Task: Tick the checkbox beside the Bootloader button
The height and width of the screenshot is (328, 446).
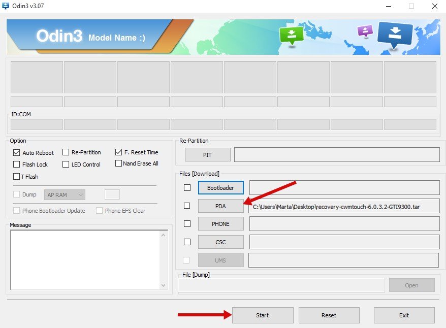Action: 187,187
